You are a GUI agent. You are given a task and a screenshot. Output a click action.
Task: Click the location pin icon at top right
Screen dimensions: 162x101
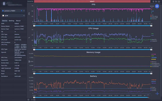tap(153, 1)
